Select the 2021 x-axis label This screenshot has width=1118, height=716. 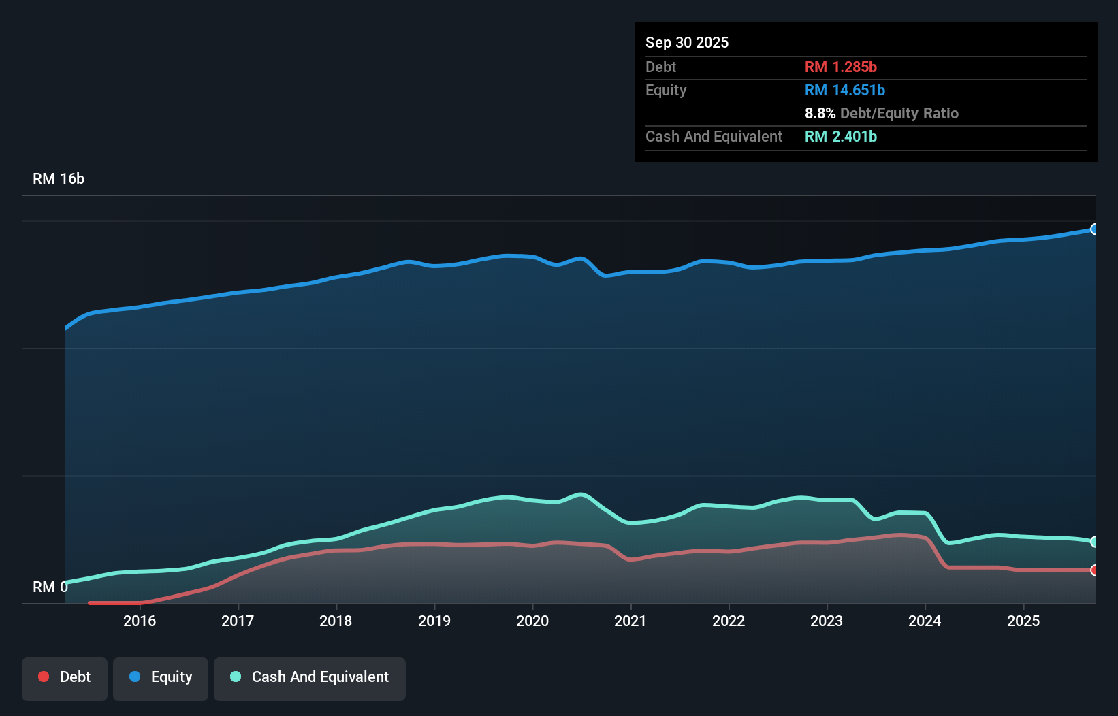(x=630, y=621)
